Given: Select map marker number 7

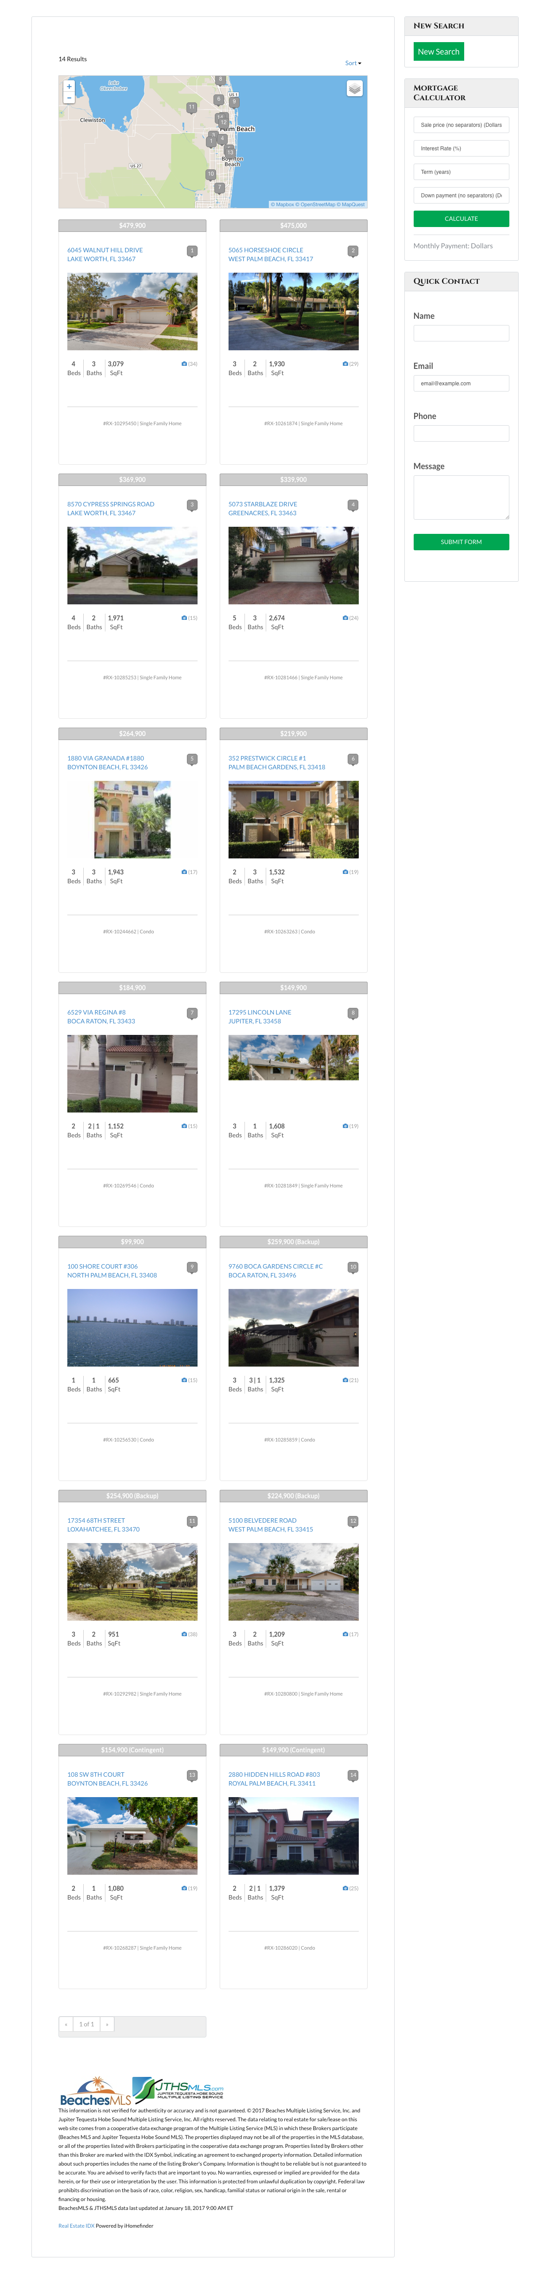Looking at the screenshot, I should (220, 187).
